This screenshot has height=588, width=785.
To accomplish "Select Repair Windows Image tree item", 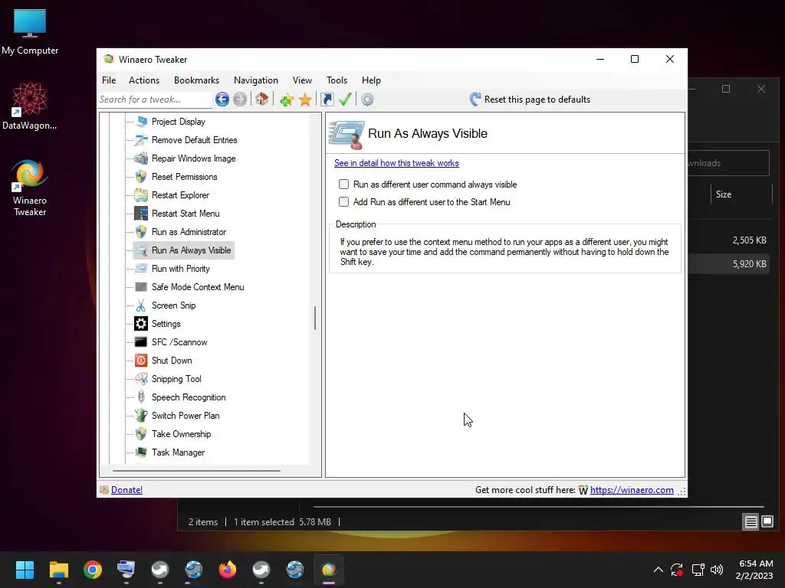I will 194,158.
